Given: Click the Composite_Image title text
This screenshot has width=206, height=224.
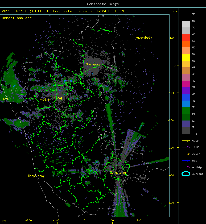Looking at the screenshot, I should (x=103, y=4).
